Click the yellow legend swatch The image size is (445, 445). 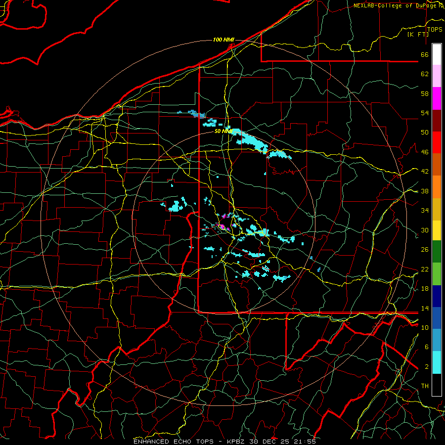pyautogui.click(x=437, y=230)
